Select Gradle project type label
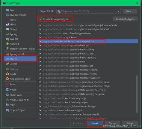Screen dimensions: 142x129 [13, 64]
